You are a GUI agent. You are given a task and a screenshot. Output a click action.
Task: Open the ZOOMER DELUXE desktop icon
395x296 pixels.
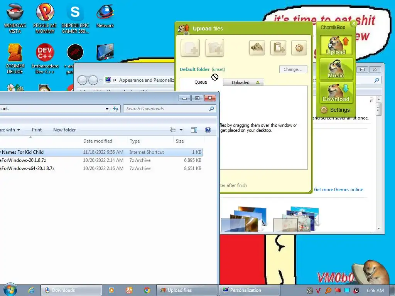(x=15, y=59)
